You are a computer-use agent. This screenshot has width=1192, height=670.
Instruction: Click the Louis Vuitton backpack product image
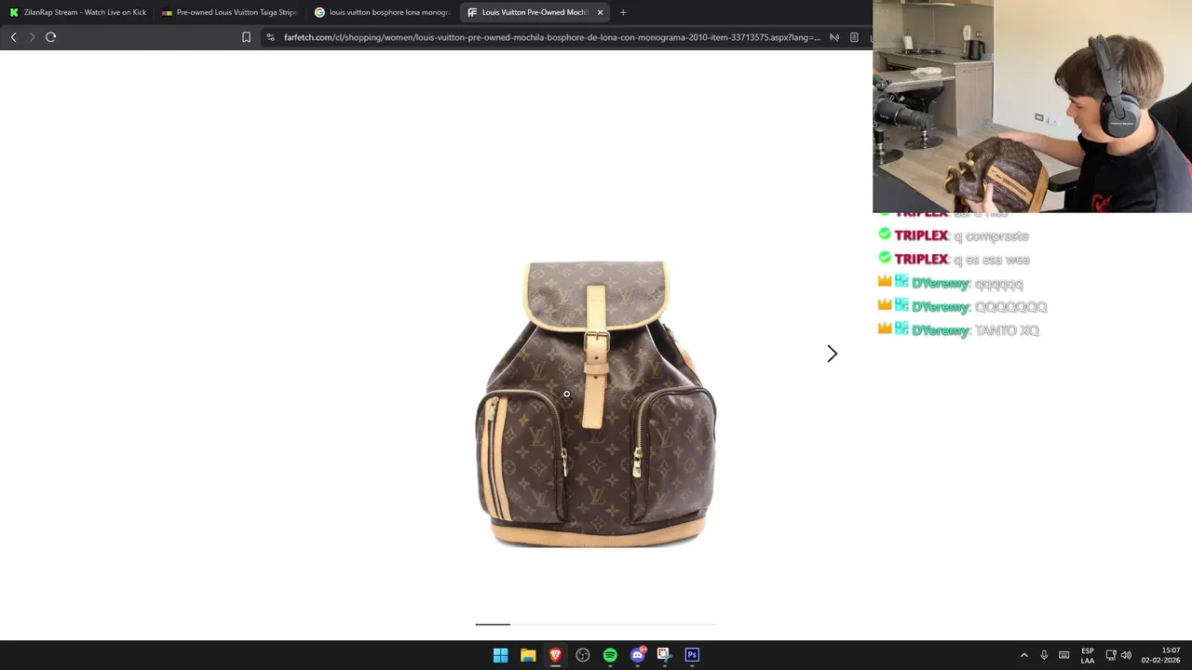(x=596, y=404)
